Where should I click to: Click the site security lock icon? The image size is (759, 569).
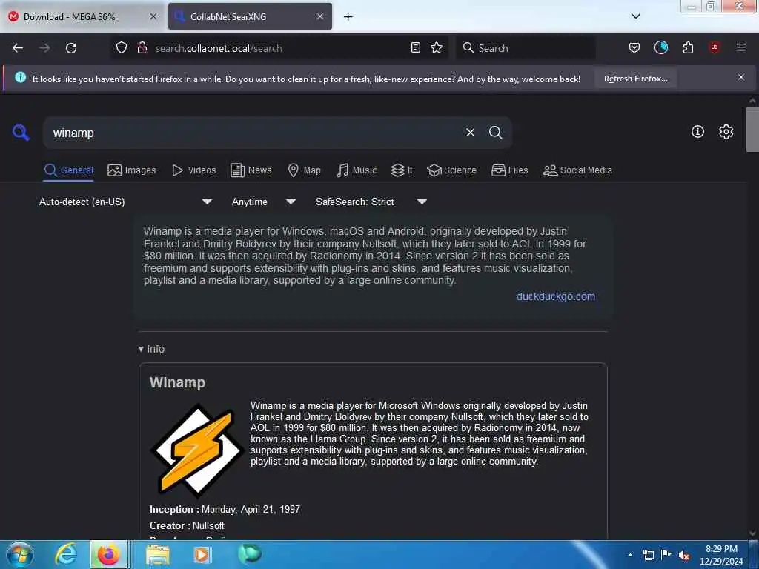pos(142,47)
